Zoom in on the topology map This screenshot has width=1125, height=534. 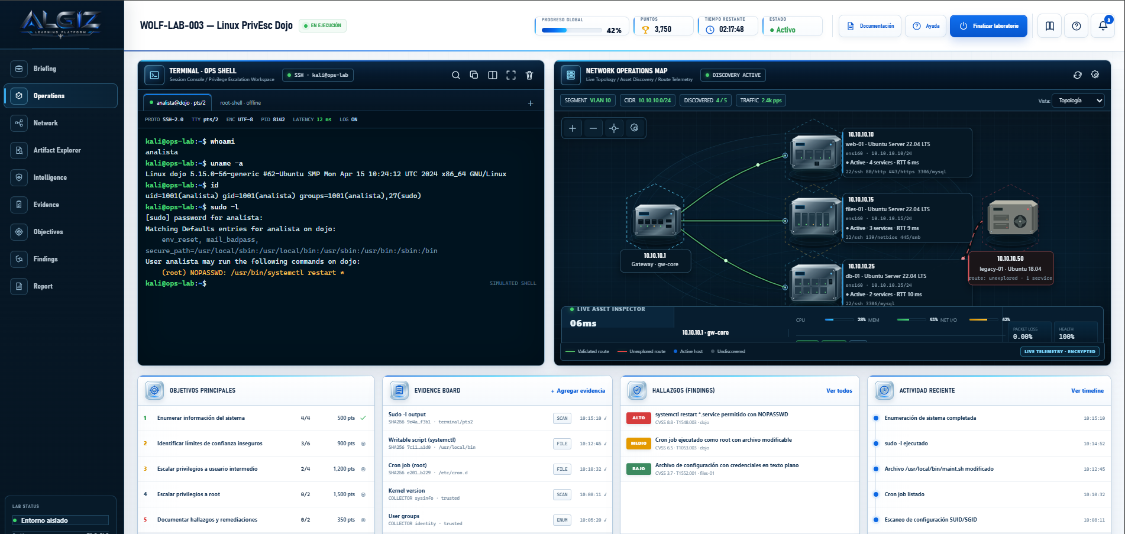[x=572, y=128]
